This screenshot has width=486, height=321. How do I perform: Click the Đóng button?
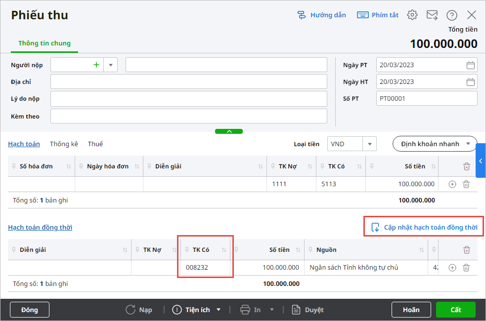click(30, 310)
